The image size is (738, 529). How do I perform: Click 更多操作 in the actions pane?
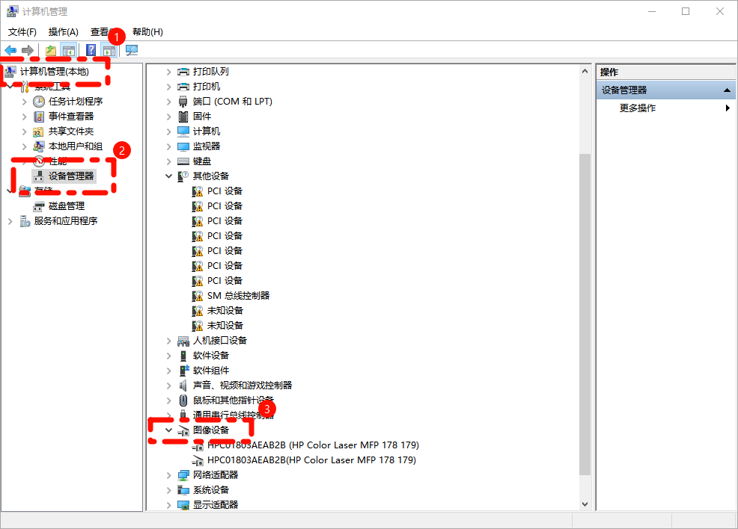(638, 108)
